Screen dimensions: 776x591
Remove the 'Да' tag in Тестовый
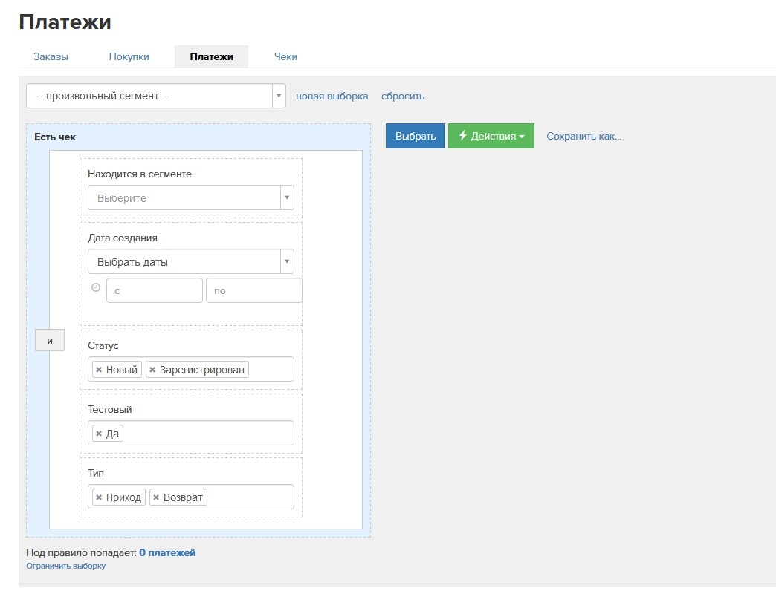pos(99,434)
